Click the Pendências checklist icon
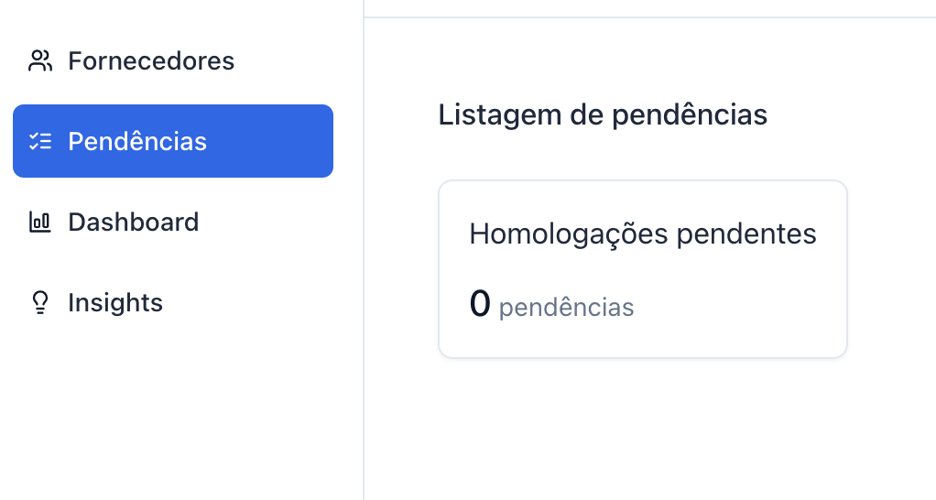Viewport: 936px width, 500px height. click(x=39, y=142)
